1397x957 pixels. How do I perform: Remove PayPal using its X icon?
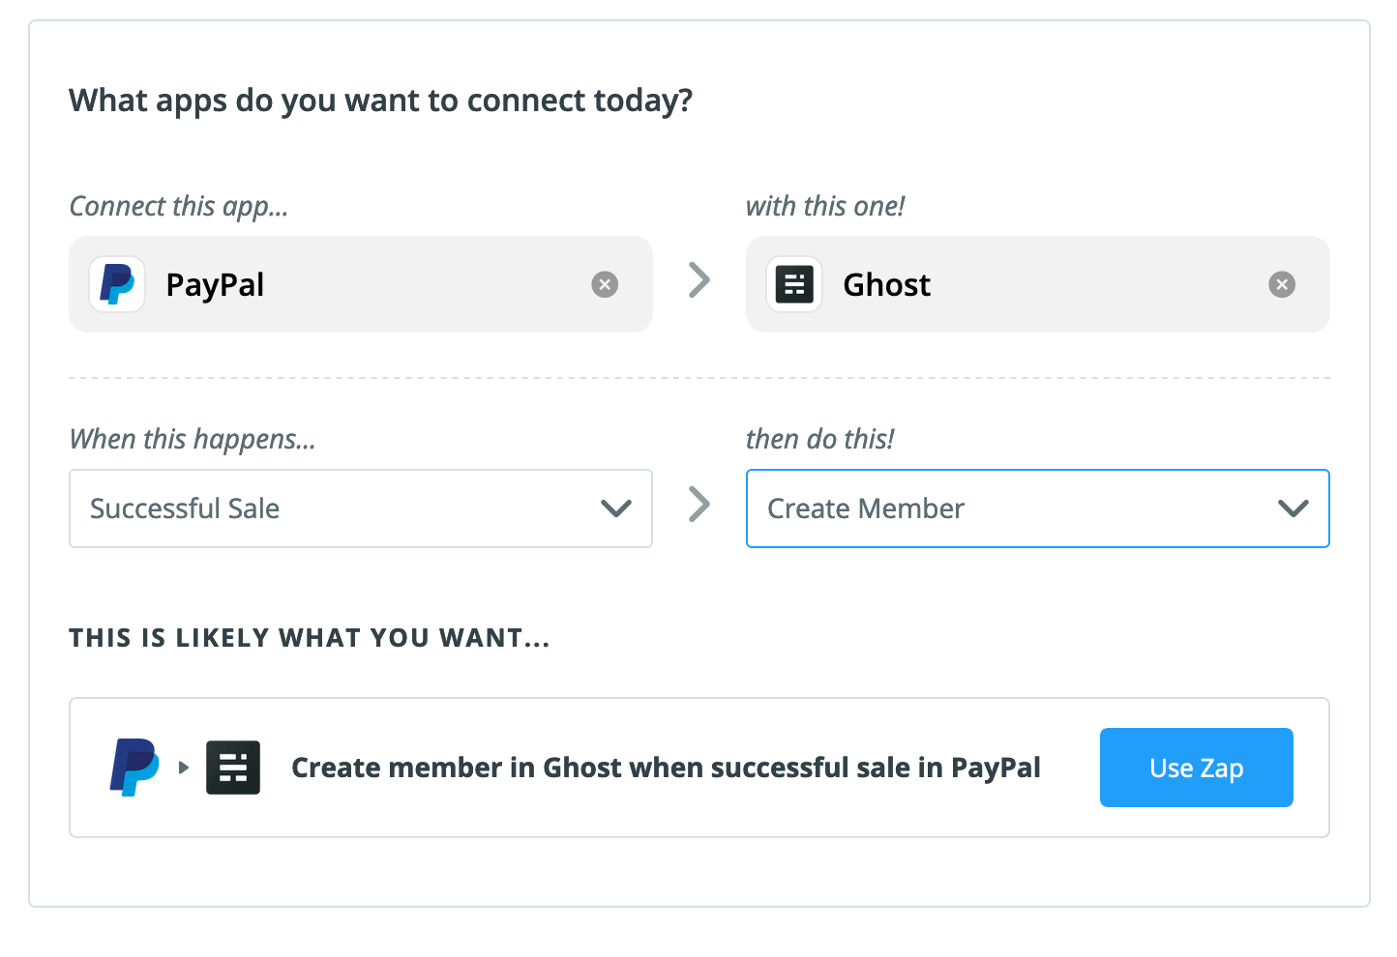[605, 284]
